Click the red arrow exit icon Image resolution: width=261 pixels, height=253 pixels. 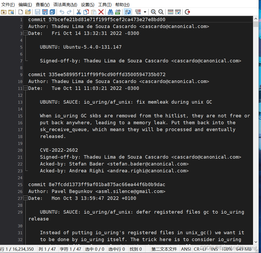tap(187, 12)
